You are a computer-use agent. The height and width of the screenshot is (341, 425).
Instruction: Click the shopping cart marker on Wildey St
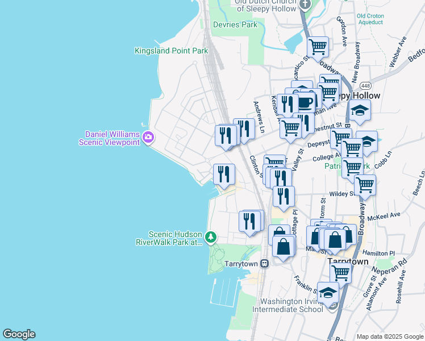coord(365,184)
